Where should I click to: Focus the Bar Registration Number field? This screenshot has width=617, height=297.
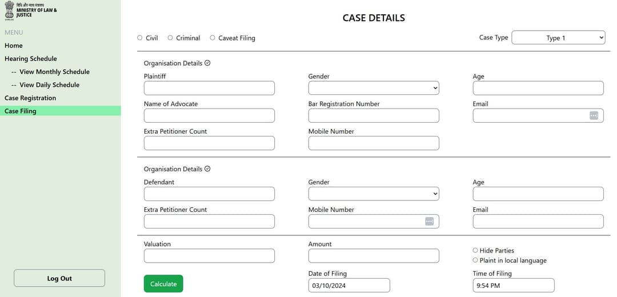tap(374, 115)
